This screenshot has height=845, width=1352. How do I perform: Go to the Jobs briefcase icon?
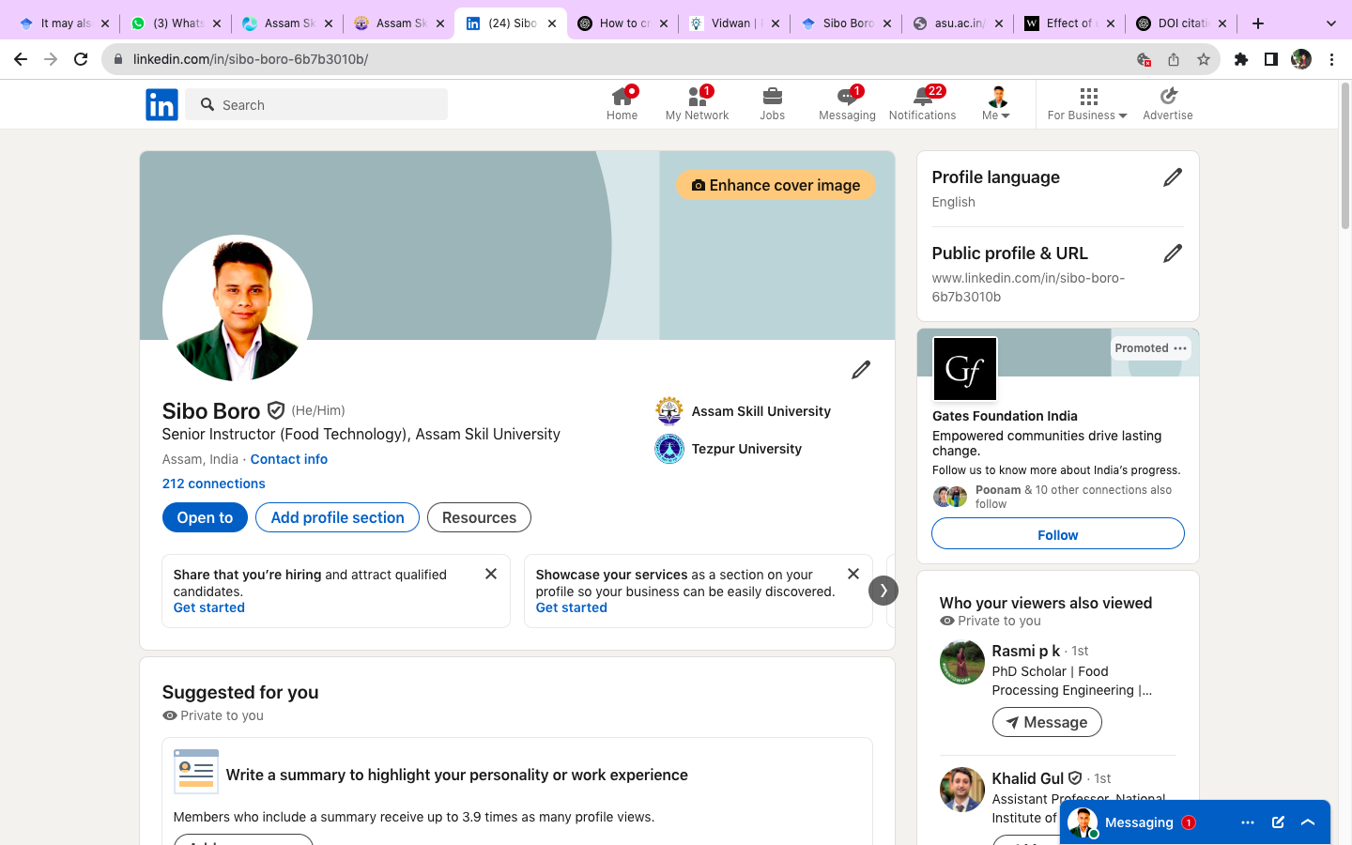772,98
